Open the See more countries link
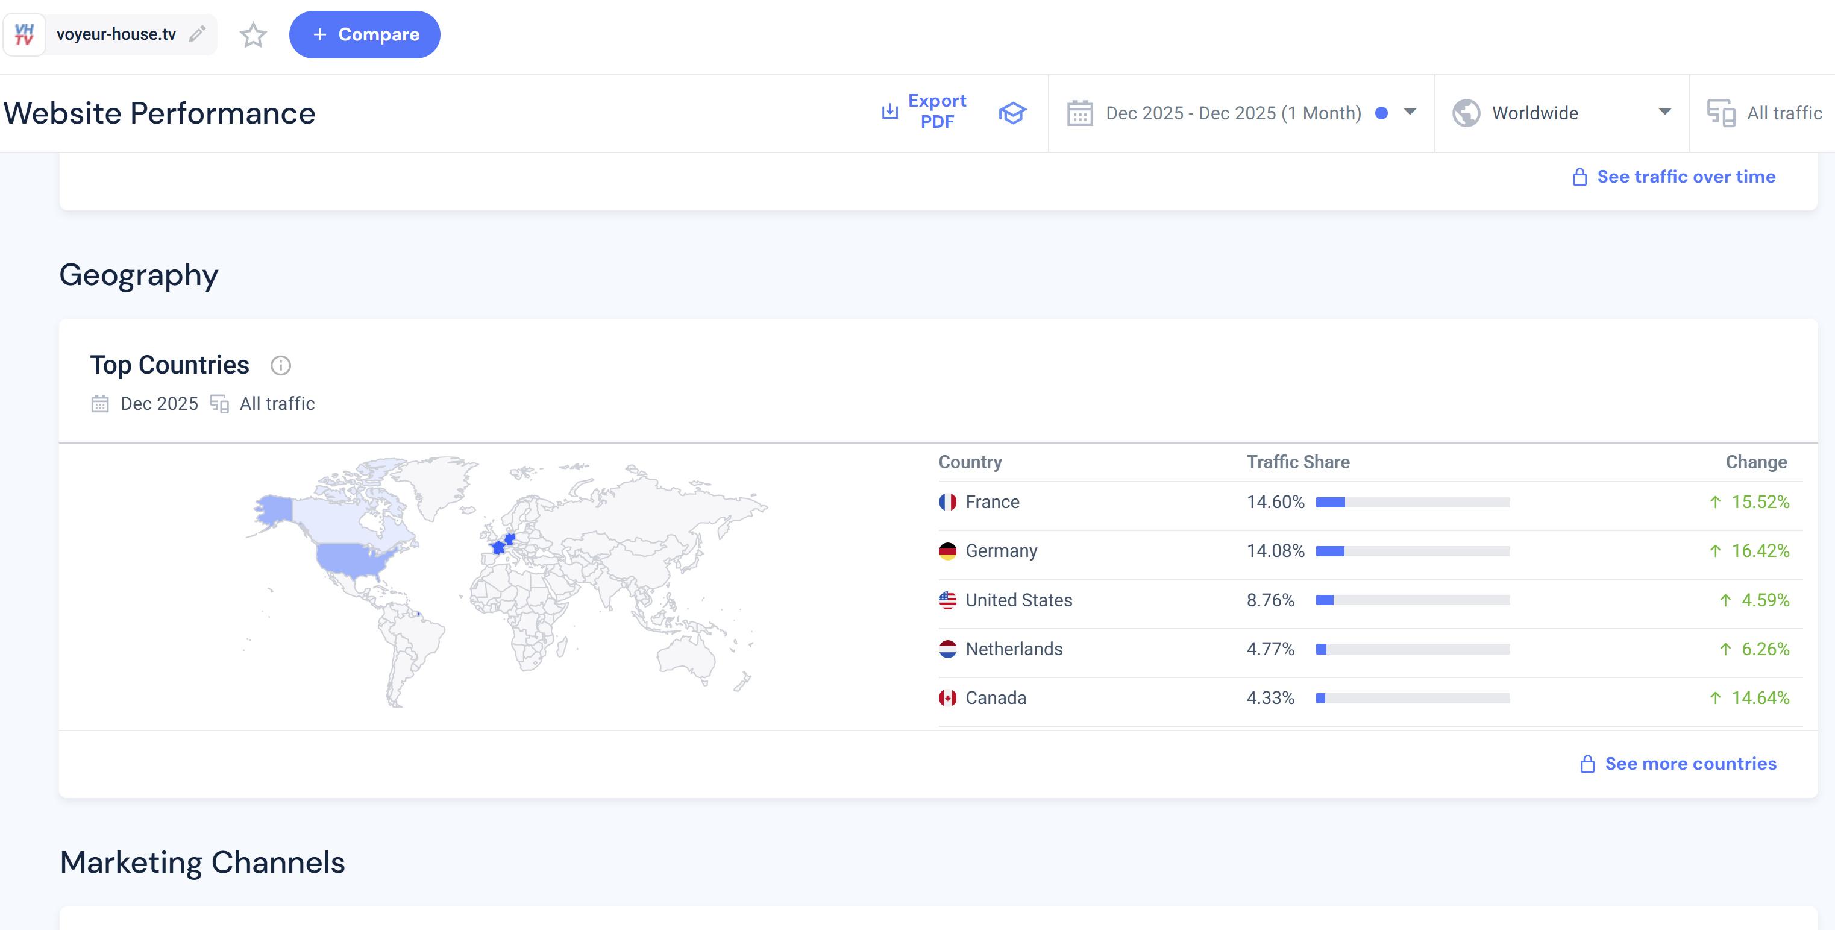Viewport: 1835px width, 930px height. click(1690, 764)
